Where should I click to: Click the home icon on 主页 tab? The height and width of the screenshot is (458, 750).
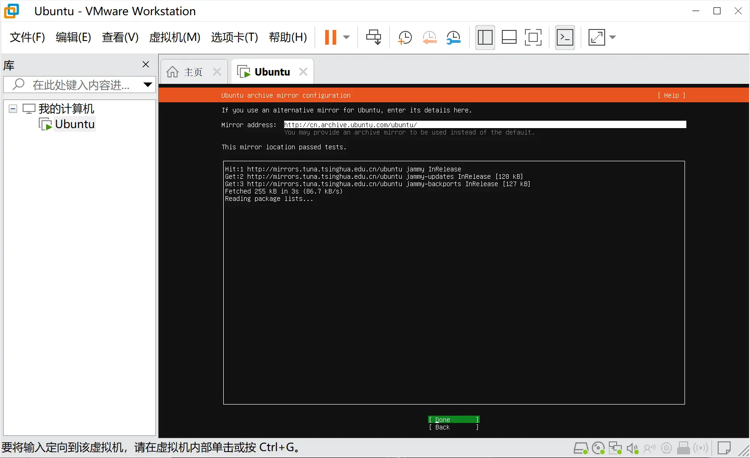tap(173, 72)
